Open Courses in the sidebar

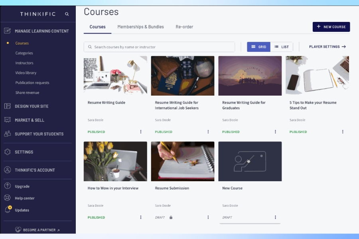[22, 43]
